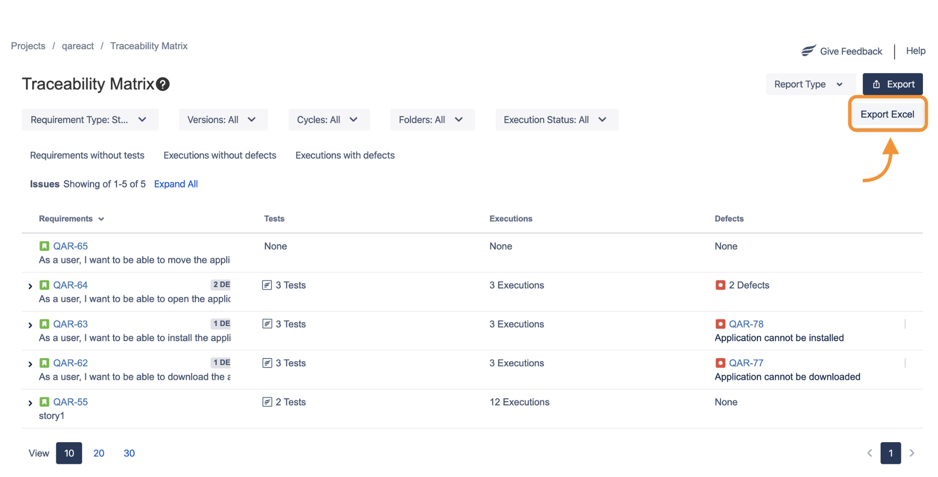
Task: Click the story icon beside QAR-65
Action: point(44,246)
